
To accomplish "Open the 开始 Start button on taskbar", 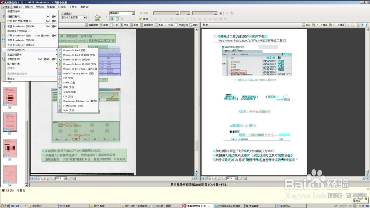I will 5,206.
